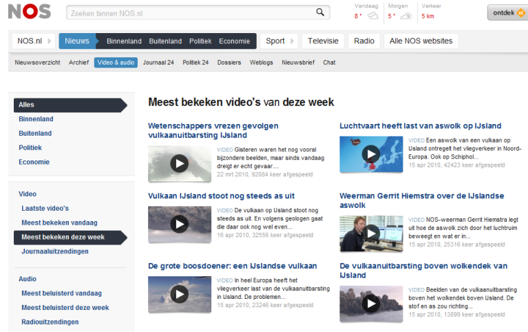Click the NOS logo
This screenshot has height=332, width=528.
pos(30,12)
